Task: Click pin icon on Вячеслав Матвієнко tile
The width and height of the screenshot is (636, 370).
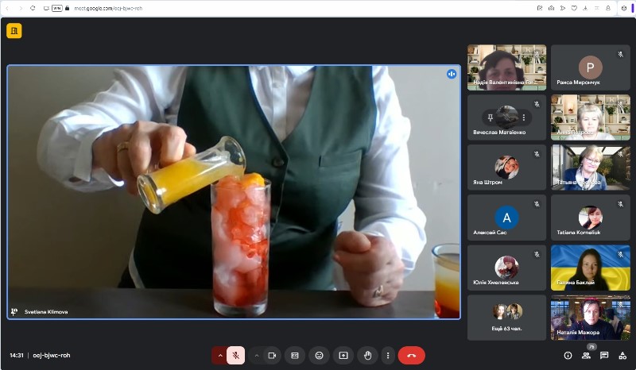Action: point(490,118)
